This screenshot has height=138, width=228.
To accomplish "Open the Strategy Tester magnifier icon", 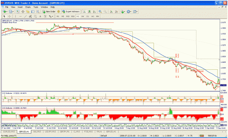I will (38, 12).
